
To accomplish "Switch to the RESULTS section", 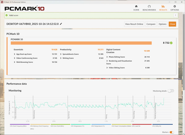I will [163, 8].
